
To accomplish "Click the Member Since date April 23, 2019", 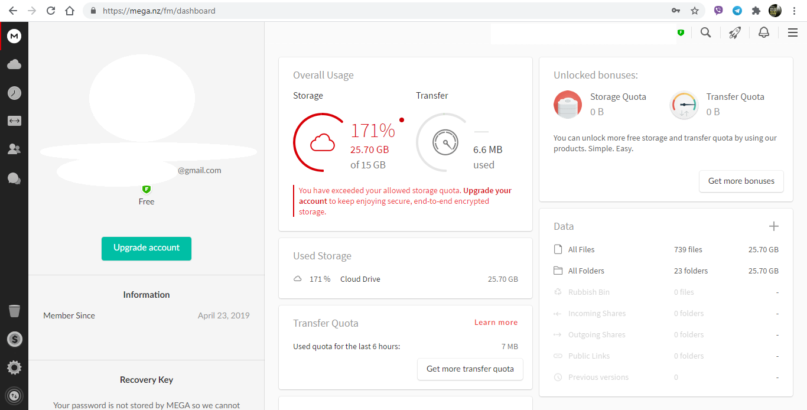I will (x=223, y=315).
